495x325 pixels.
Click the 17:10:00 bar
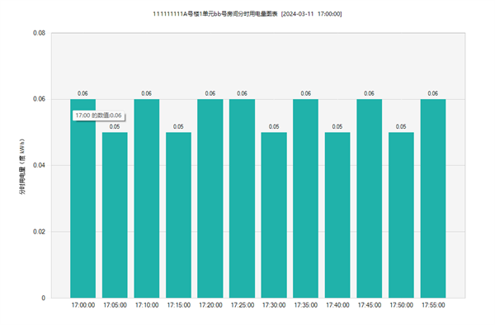147,199
